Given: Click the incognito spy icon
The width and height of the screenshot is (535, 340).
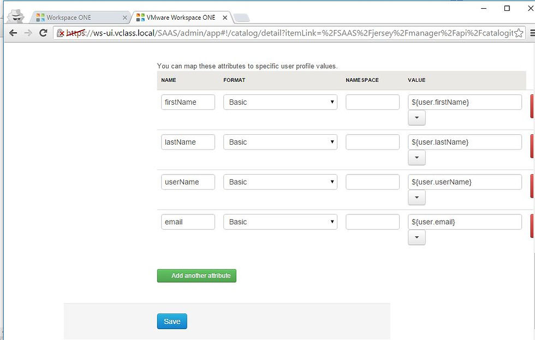Looking at the screenshot, I should pos(16,16).
